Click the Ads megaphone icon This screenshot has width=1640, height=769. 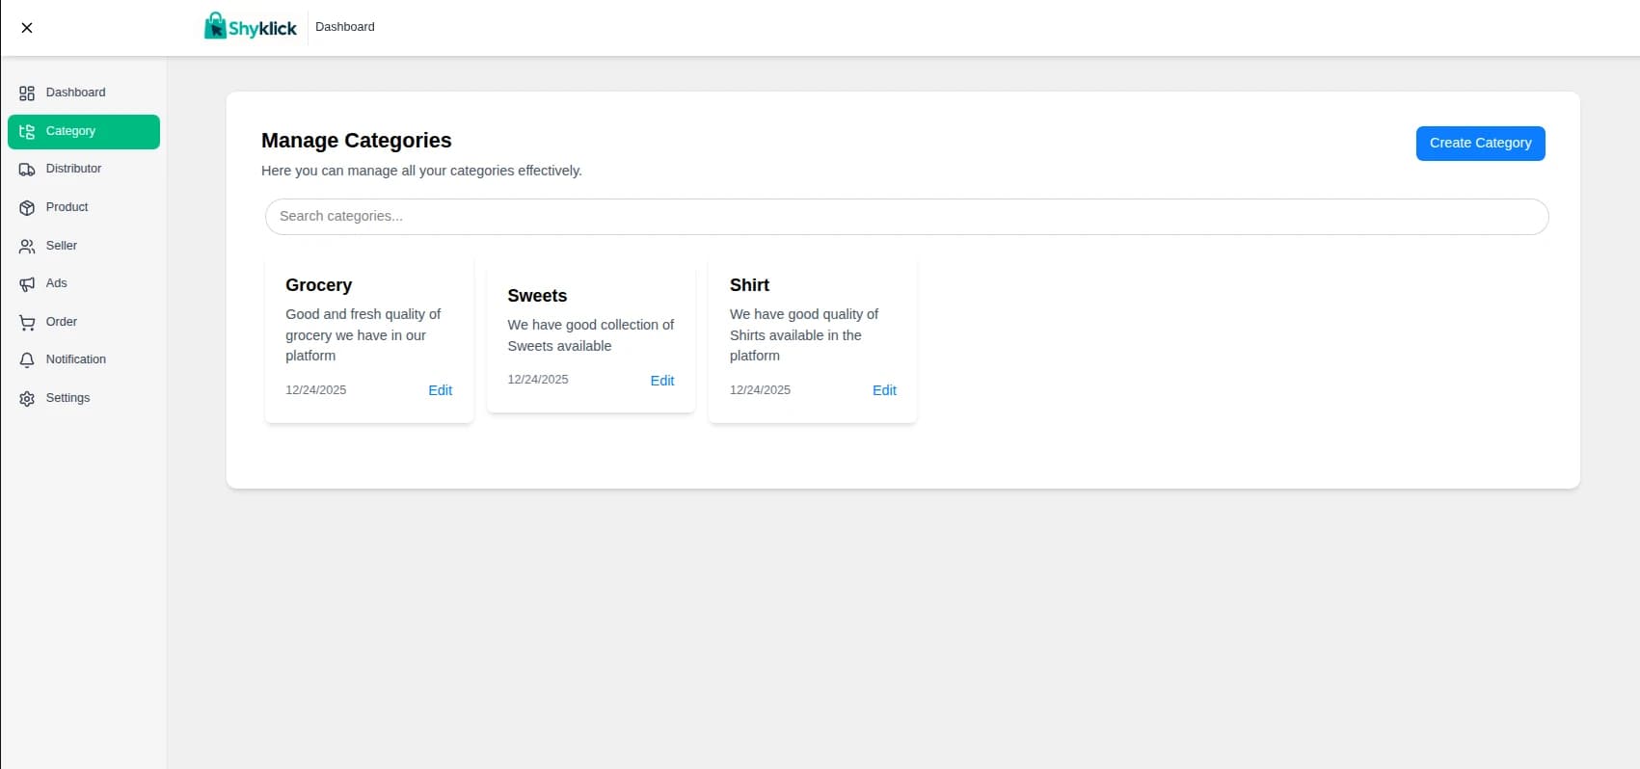pyautogui.click(x=27, y=284)
